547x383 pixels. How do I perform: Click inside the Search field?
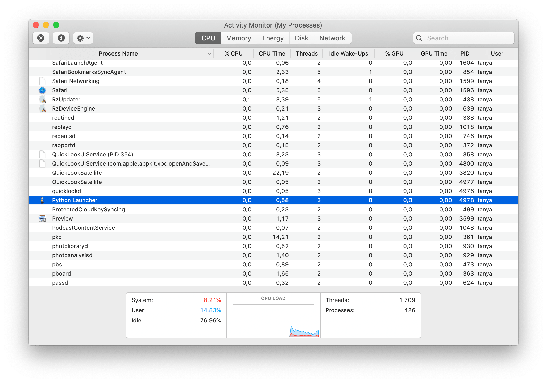(x=464, y=38)
